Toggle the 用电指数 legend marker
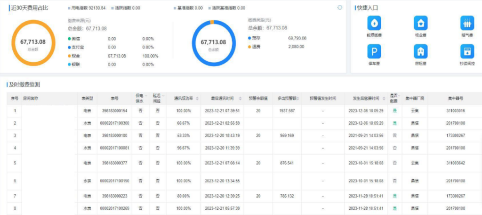 pos(69,8)
